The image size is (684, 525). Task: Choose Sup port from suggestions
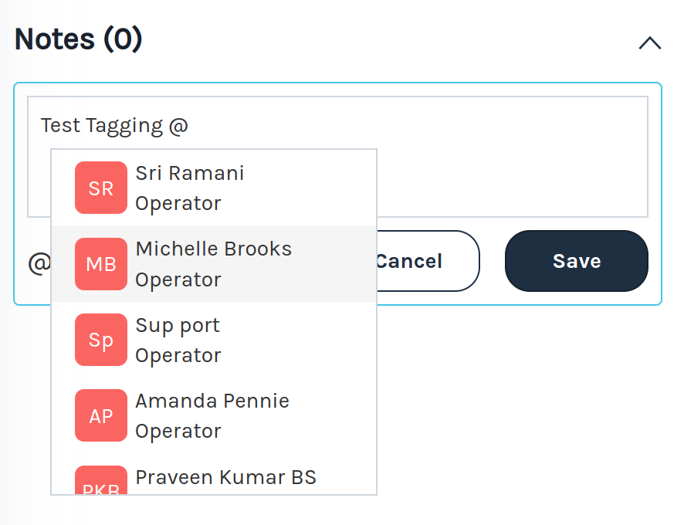(178, 325)
